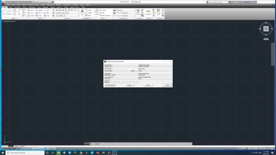Click the Insert block tool
Viewport: 276px width, 155px height.
[x=97, y=12]
